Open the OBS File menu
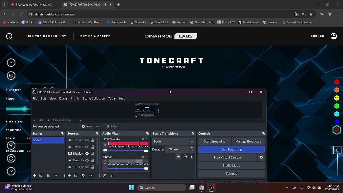Viewport: 343px width, 193px height. 35,98
